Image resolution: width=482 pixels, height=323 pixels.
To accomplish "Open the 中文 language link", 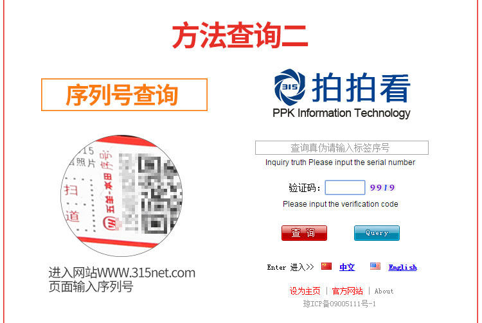I will pyautogui.click(x=347, y=267).
